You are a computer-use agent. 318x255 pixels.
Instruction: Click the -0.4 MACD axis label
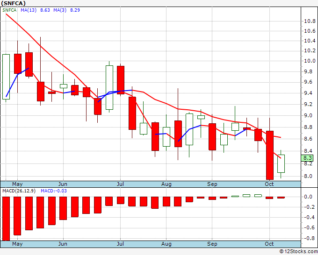[310, 217]
